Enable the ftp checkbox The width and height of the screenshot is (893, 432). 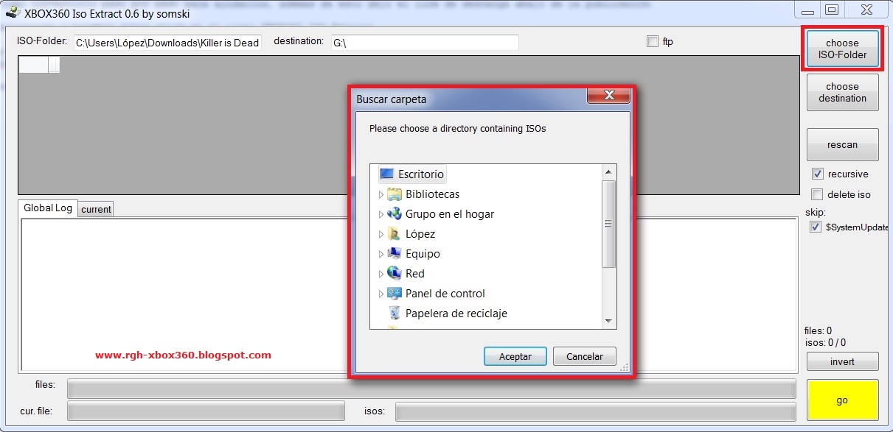pyautogui.click(x=652, y=42)
